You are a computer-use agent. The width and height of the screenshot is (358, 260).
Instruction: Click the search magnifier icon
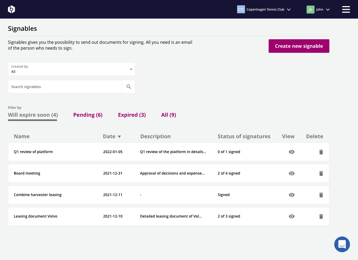129,87
